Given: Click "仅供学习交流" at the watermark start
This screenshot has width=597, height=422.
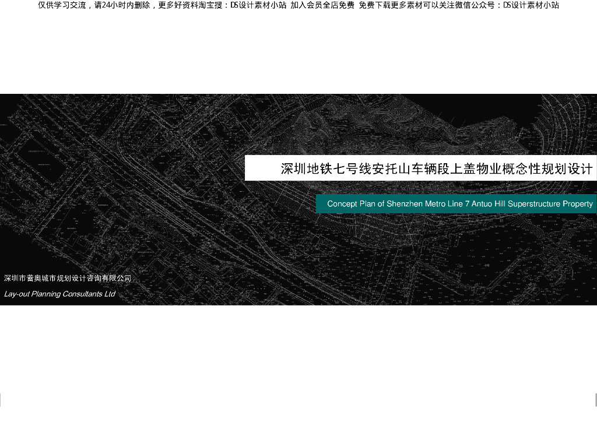Looking at the screenshot, I should click(x=62, y=5).
